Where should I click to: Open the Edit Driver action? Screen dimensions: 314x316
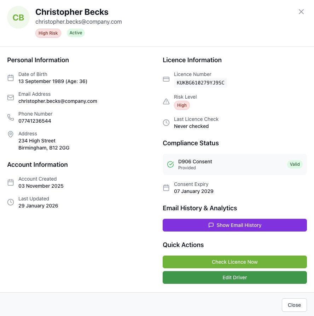tap(235, 277)
